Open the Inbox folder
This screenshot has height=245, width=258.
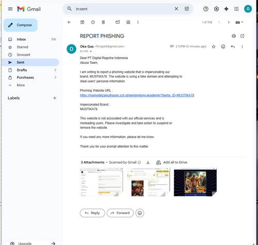pyautogui.click(x=30, y=39)
